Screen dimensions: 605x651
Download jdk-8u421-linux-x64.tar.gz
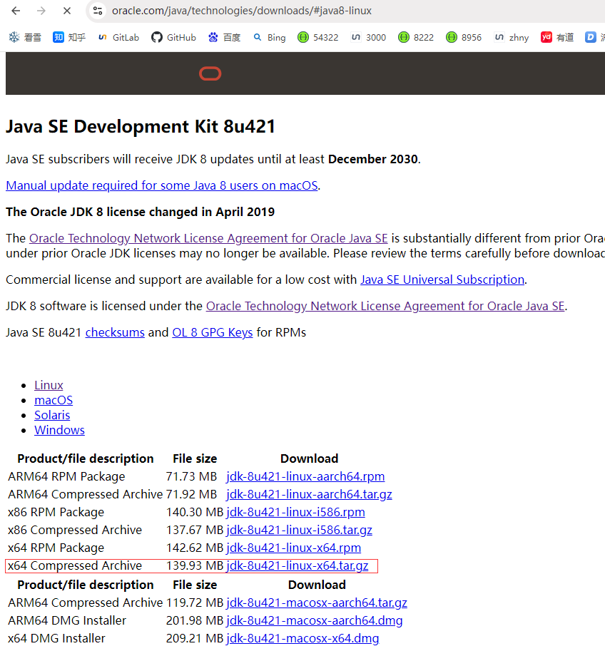pos(298,566)
